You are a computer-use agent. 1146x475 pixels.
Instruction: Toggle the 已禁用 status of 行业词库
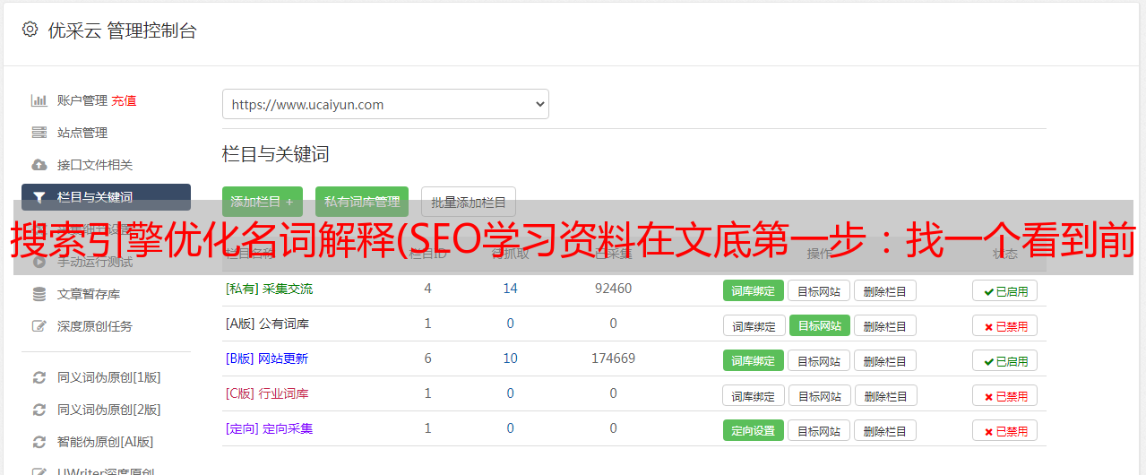click(1005, 395)
